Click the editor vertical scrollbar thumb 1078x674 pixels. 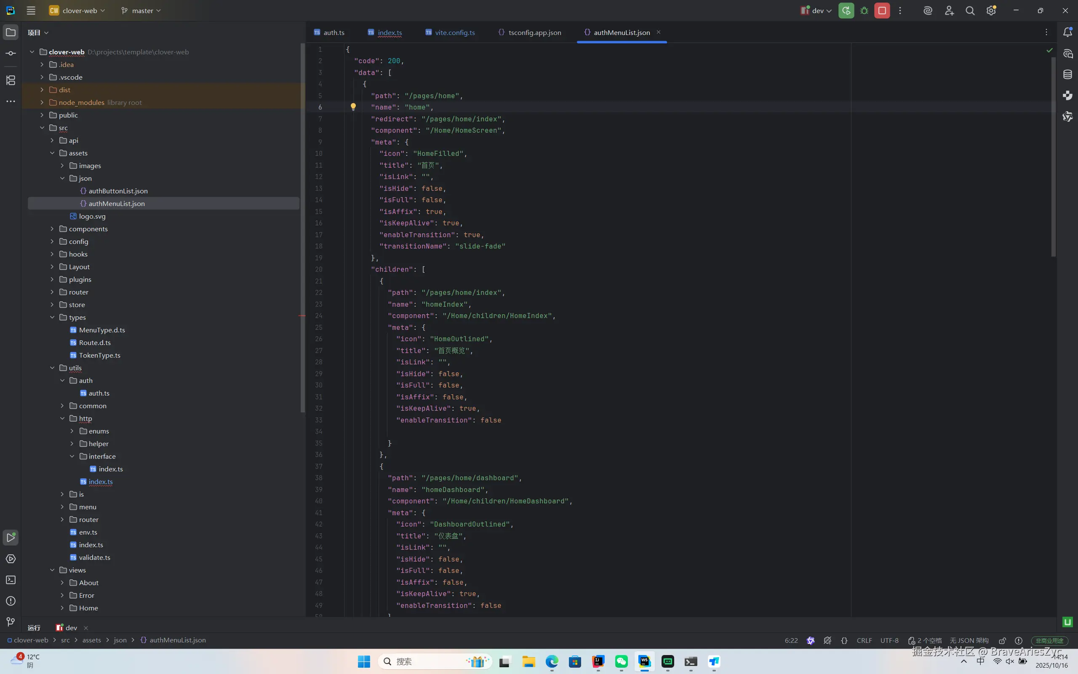(x=1053, y=156)
